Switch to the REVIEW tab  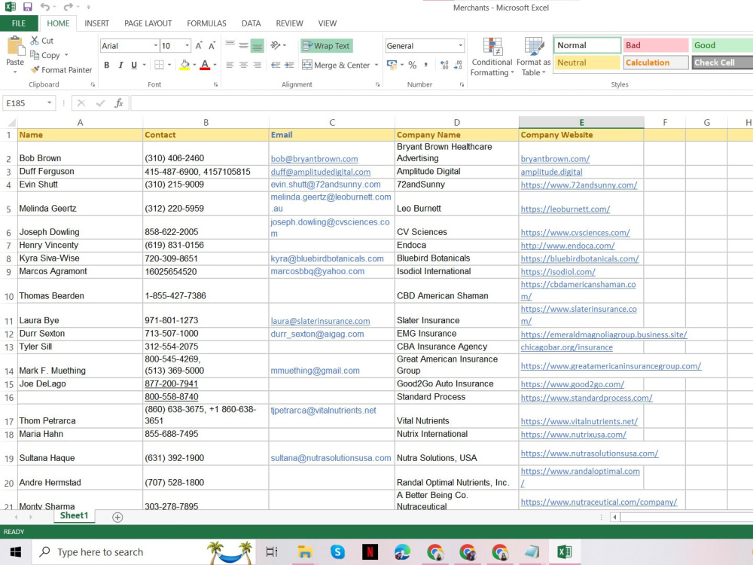[289, 23]
